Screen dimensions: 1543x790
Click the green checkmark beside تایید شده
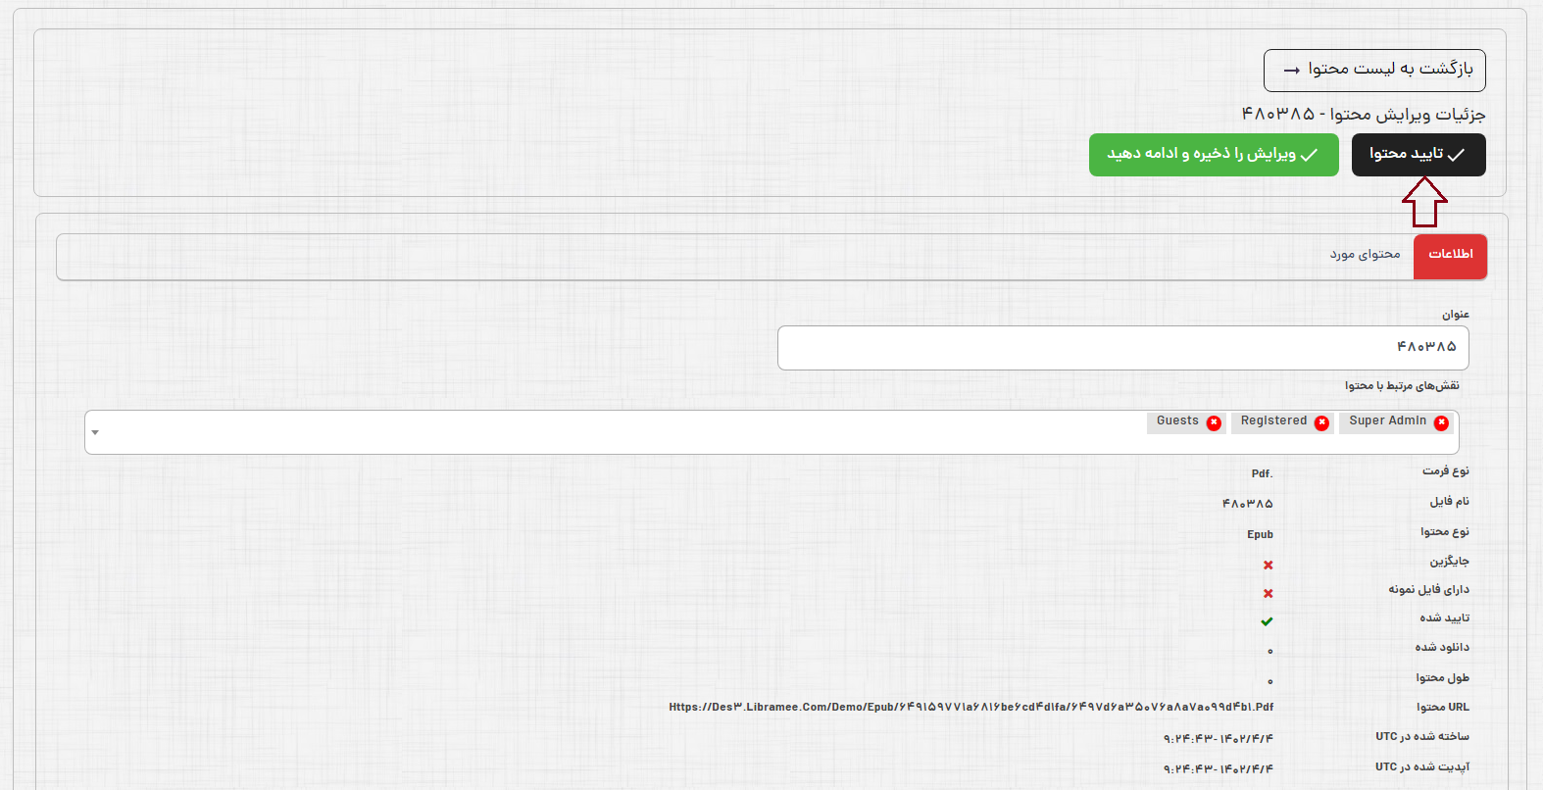tap(1267, 621)
